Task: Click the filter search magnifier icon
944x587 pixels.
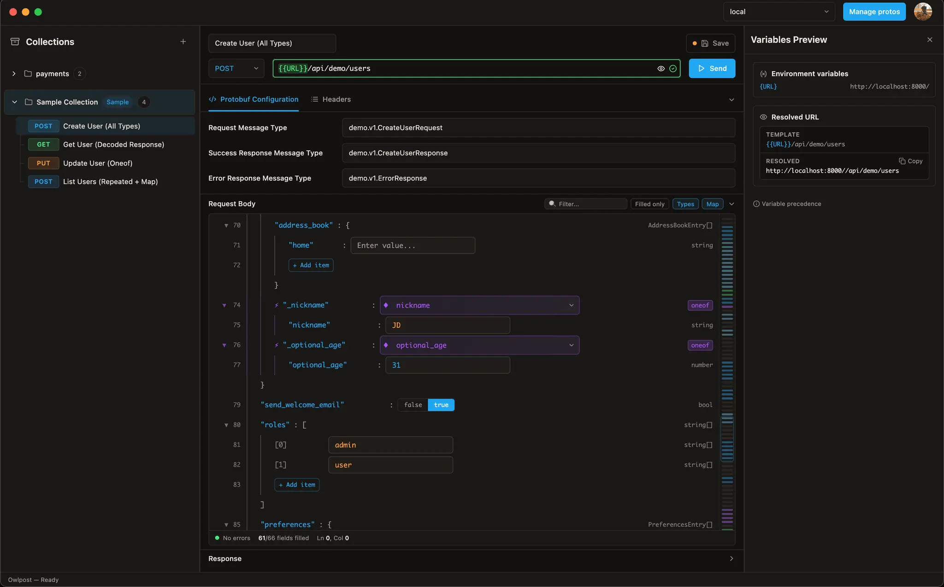Action: point(552,204)
